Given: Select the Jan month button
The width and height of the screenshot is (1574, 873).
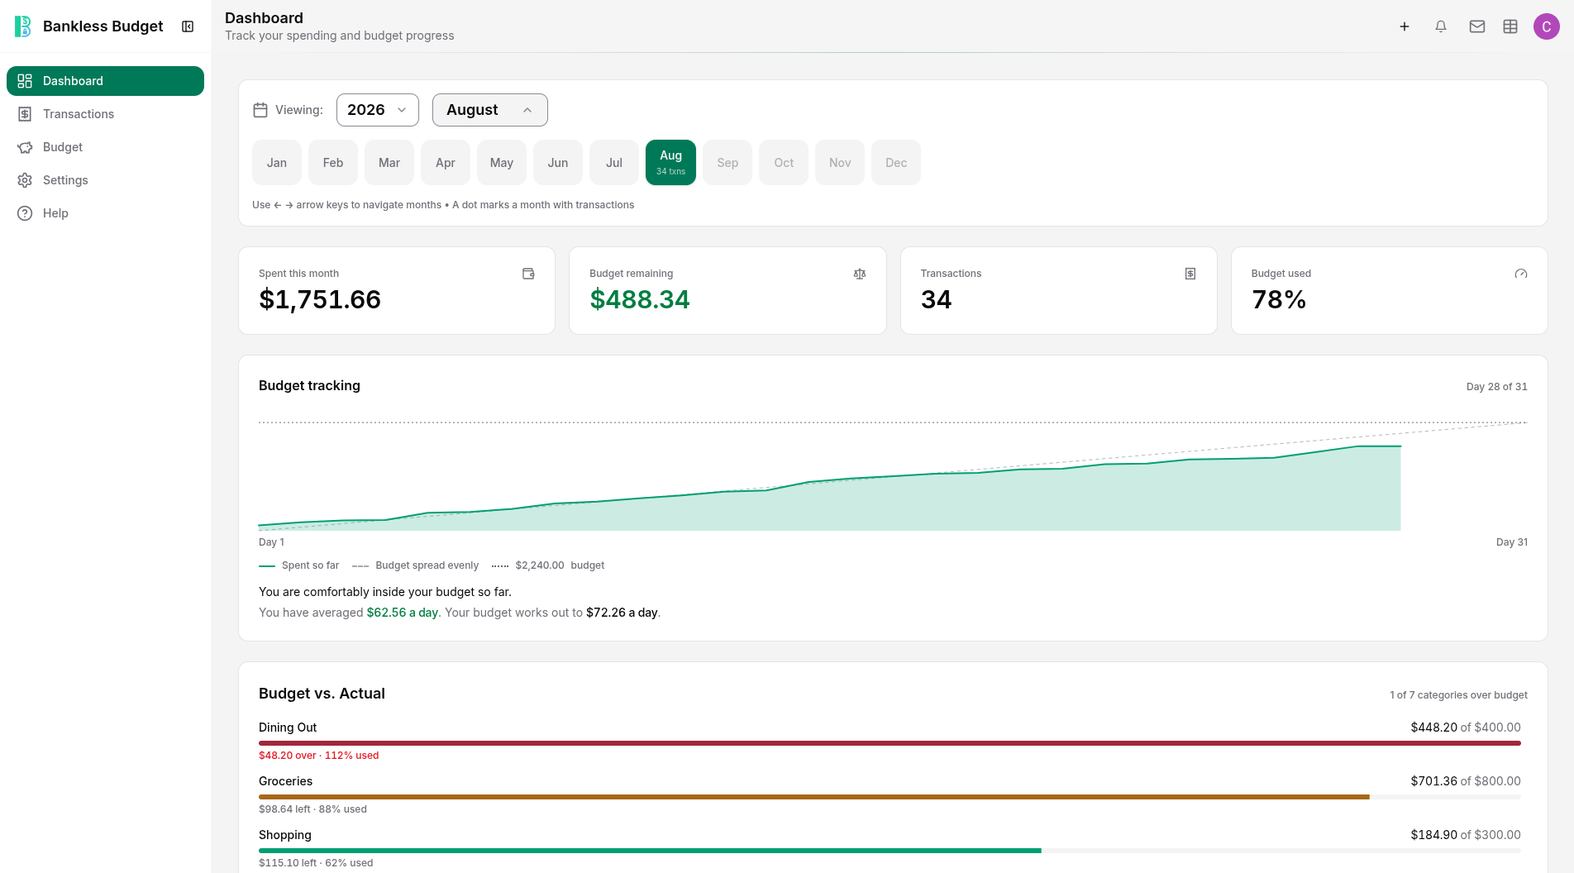Looking at the screenshot, I should click(277, 163).
